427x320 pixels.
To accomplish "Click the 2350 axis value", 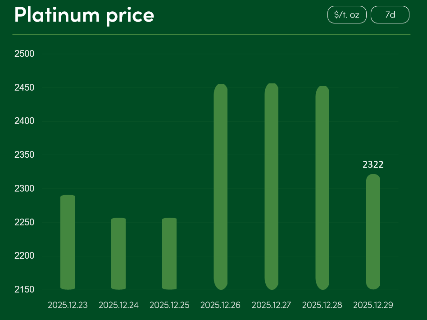I will tap(25, 155).
